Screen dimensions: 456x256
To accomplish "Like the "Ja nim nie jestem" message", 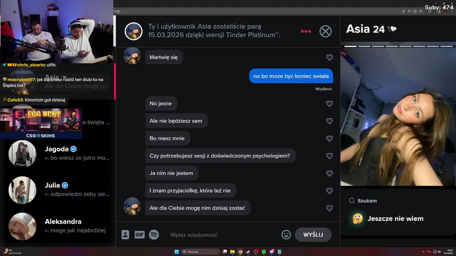I will coord(330,174).
